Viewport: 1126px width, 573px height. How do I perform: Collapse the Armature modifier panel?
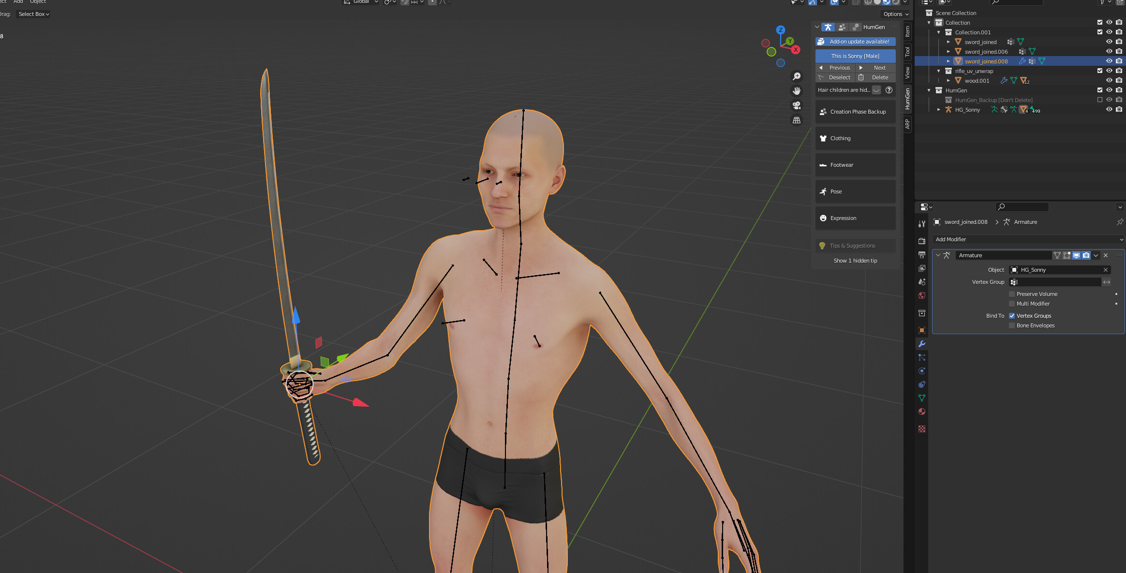pyautogui.click(x=938, y=255)
